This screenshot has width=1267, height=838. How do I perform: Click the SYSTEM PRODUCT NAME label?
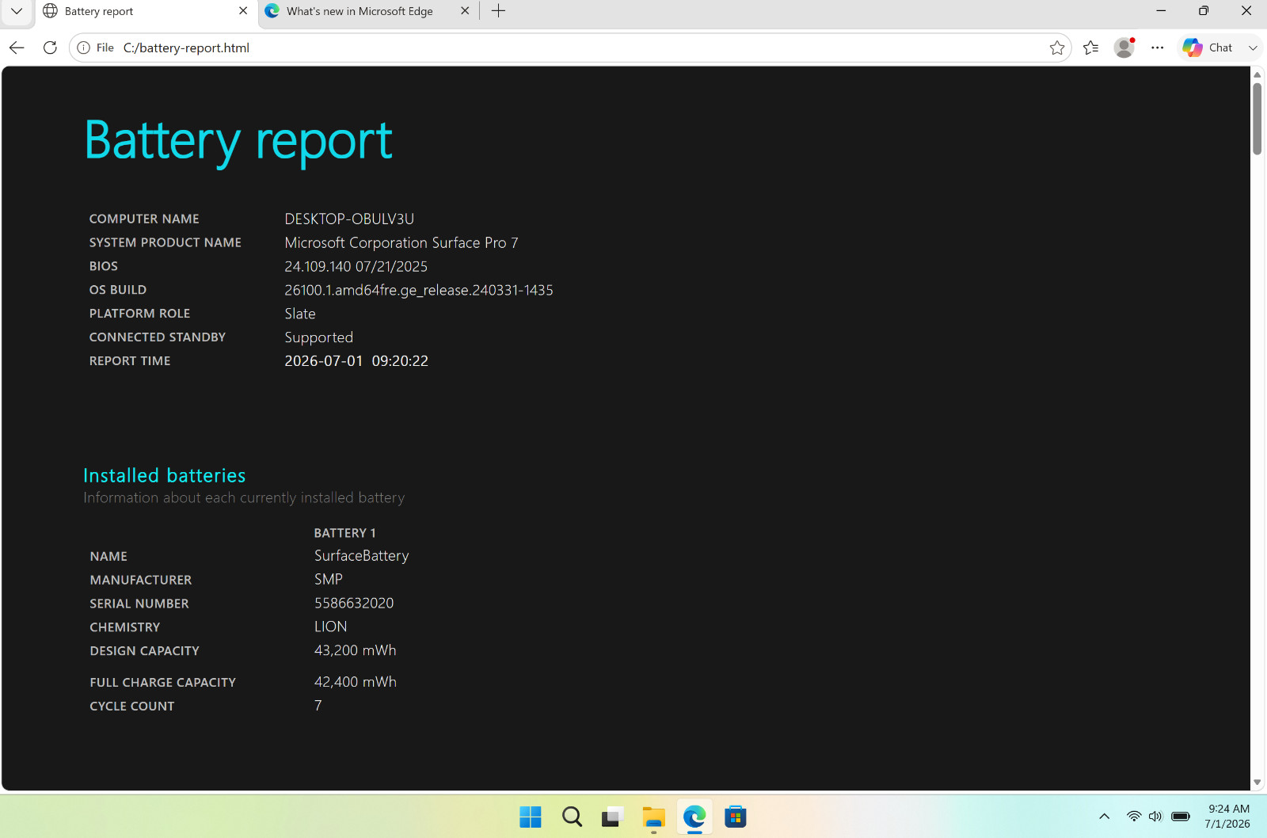tap(166, 242)
